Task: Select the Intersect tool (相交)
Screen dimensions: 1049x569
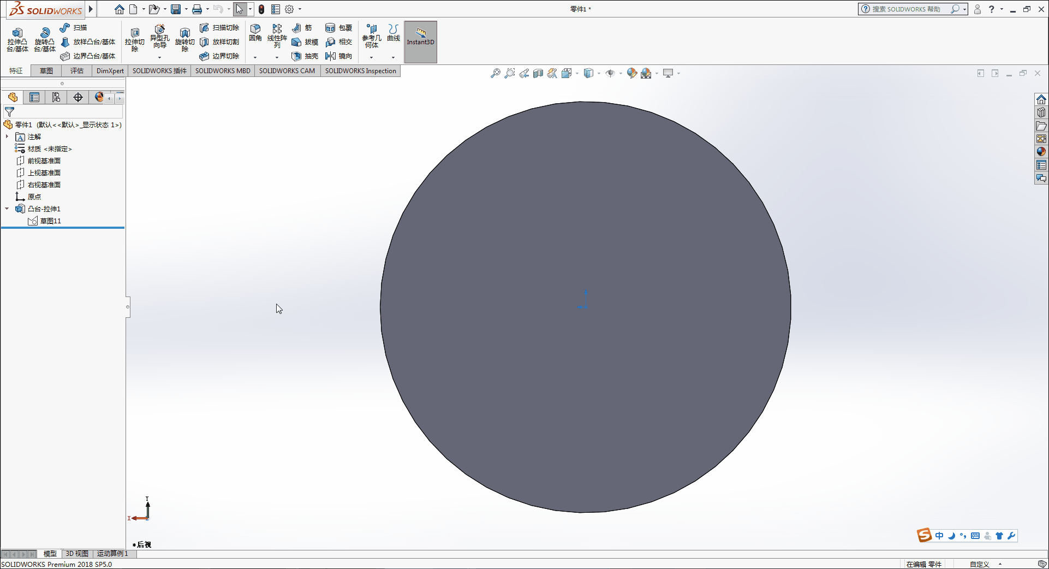Action: [x=338, y=42]
